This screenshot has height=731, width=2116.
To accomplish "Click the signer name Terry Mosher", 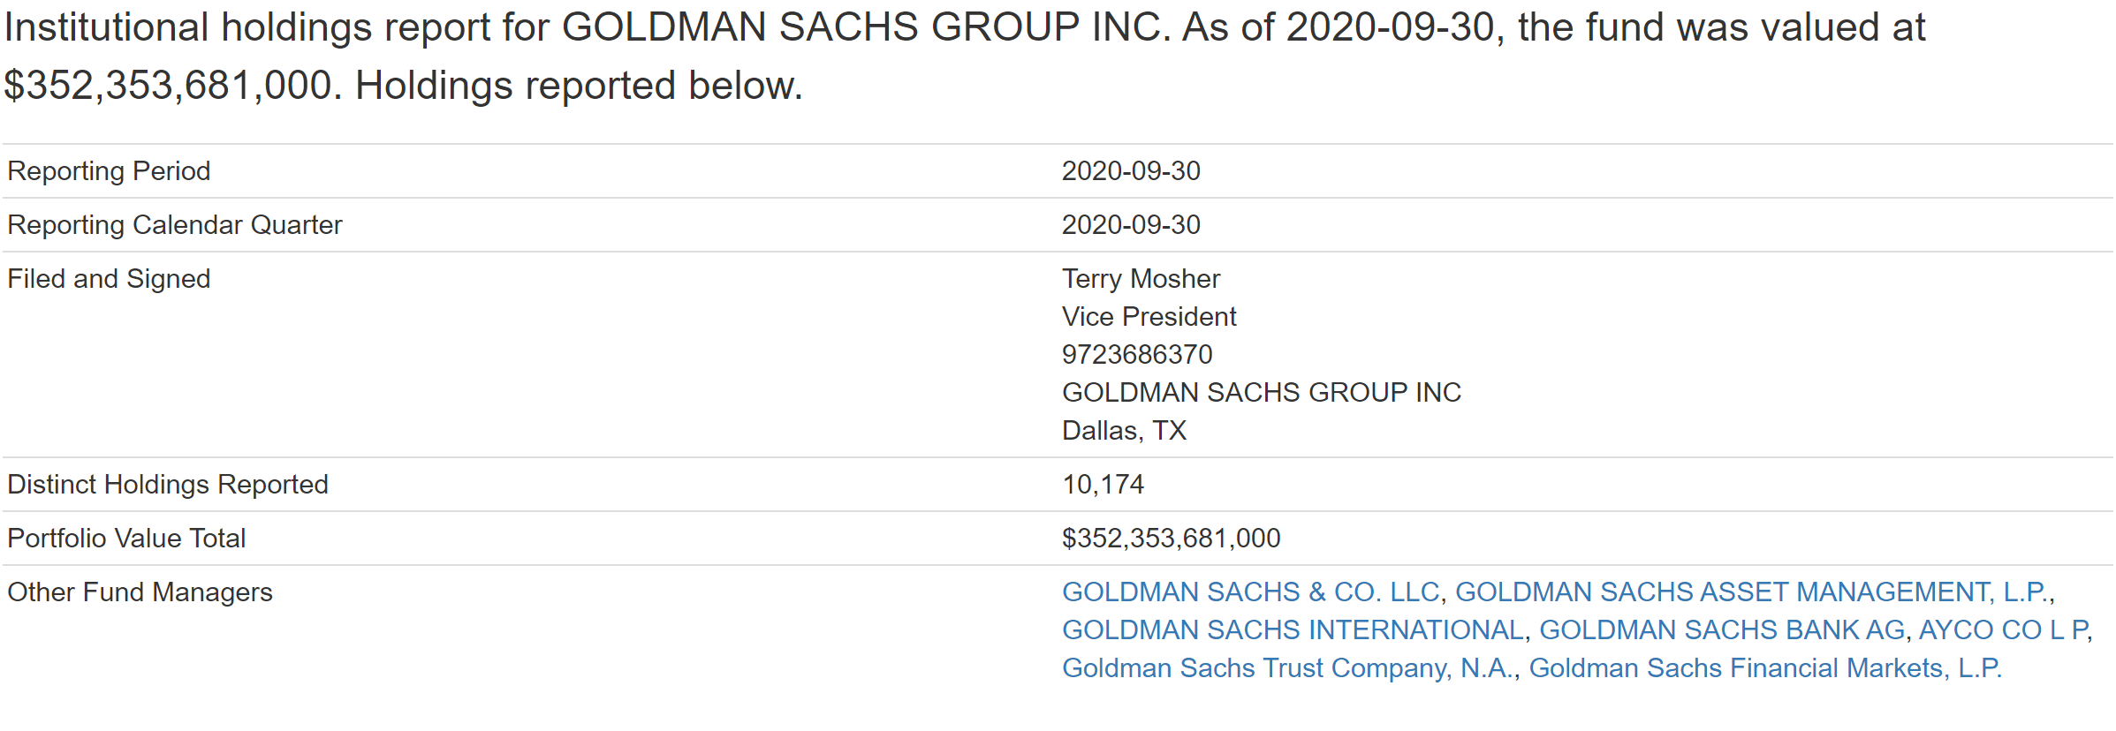I will tap(1141, 279).
